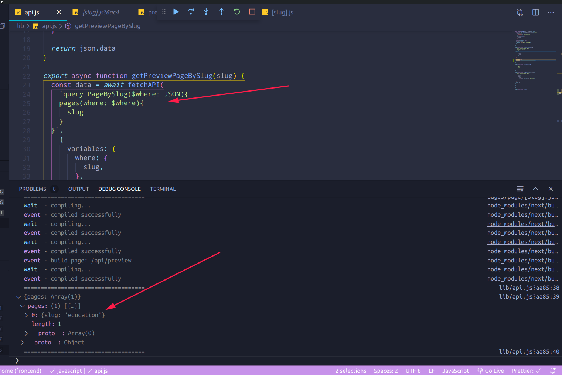Select the DEBUG CONSOLE tab
The image size is (562, 375).
[x=119, y=189]
